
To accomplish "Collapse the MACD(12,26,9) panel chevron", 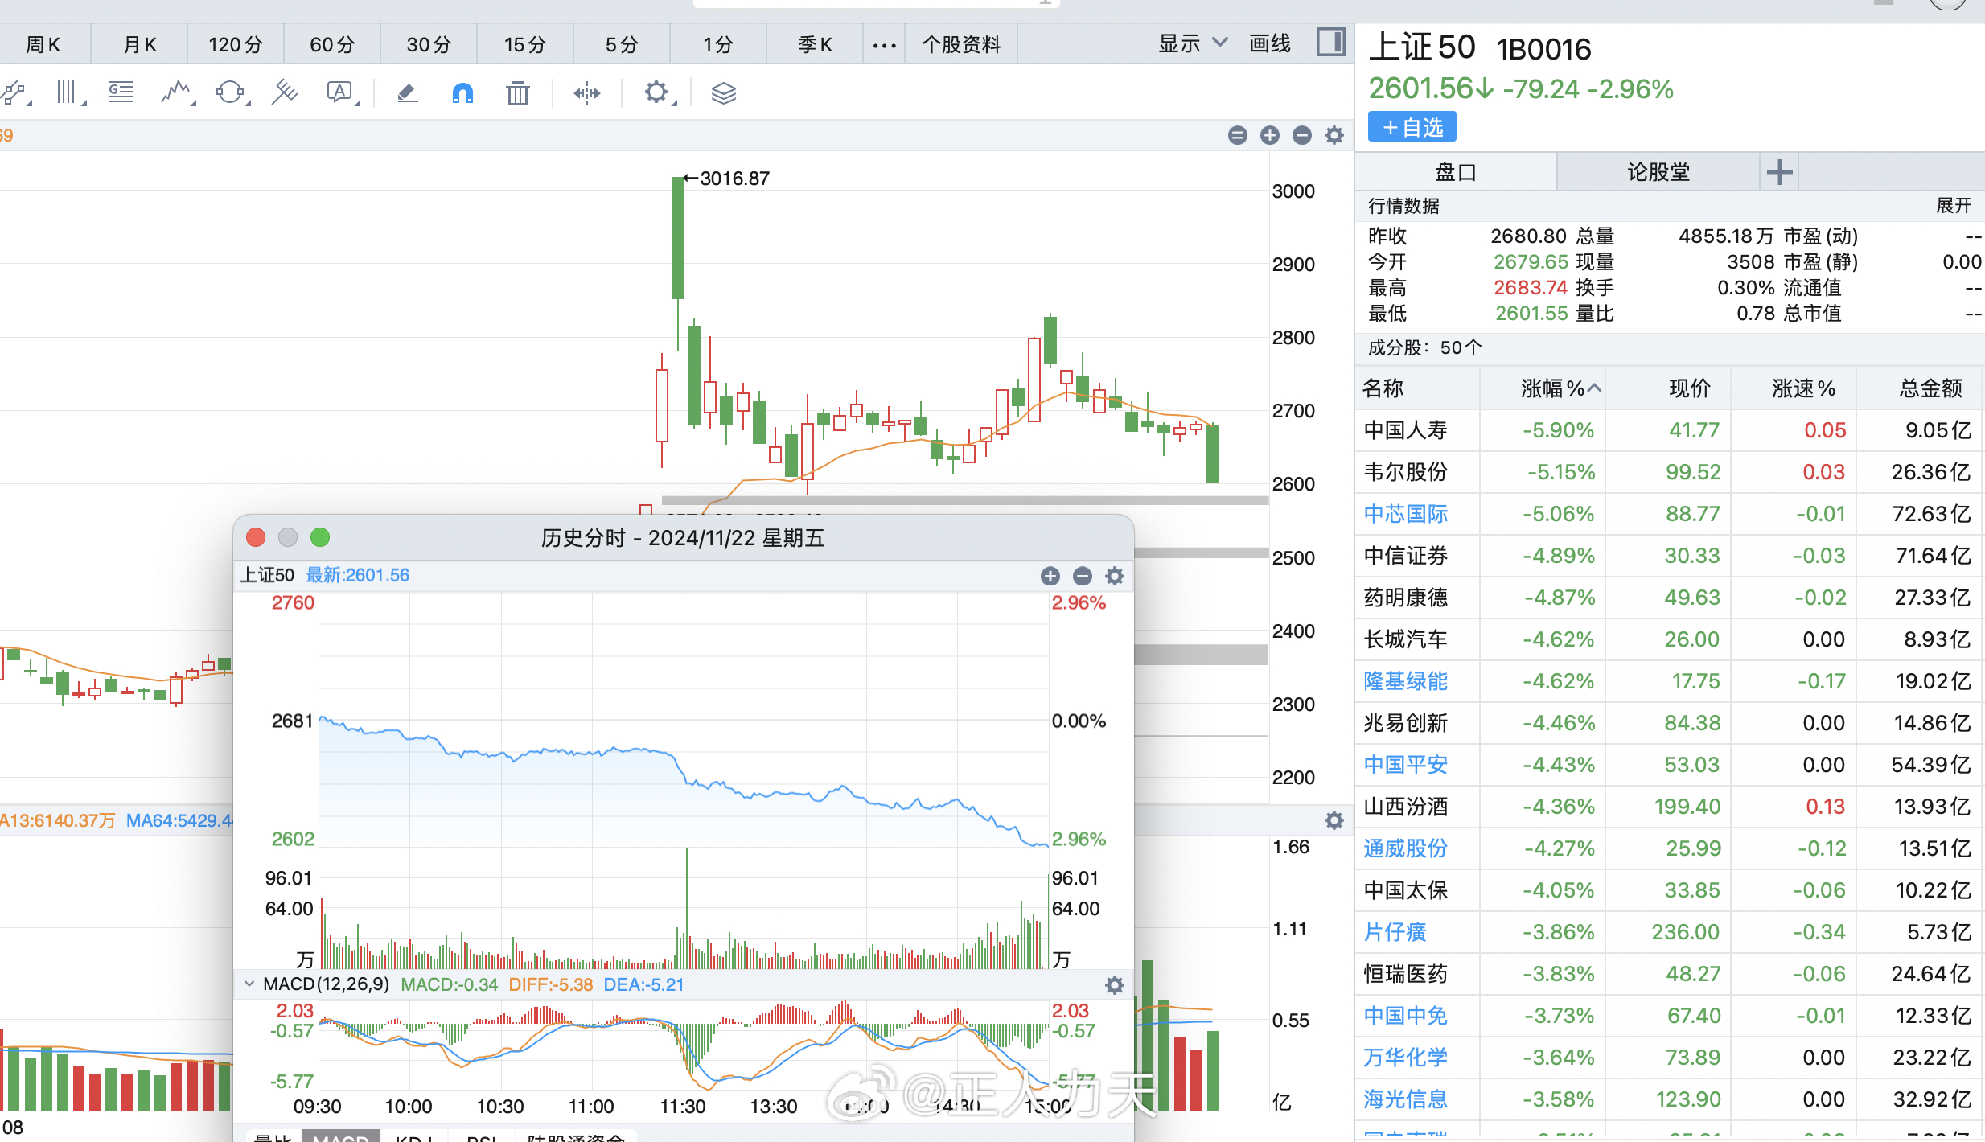I will pos(249,984).
